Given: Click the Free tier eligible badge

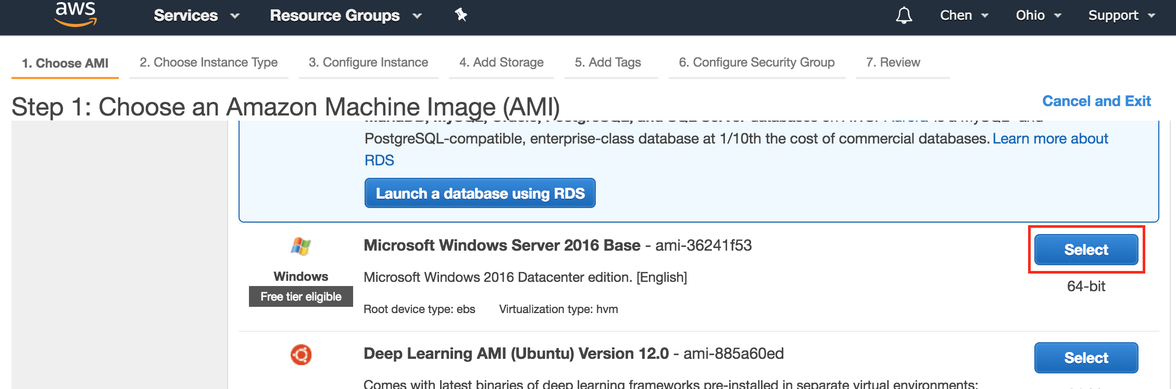Looking at the screenshot, I should pos(301,296).
